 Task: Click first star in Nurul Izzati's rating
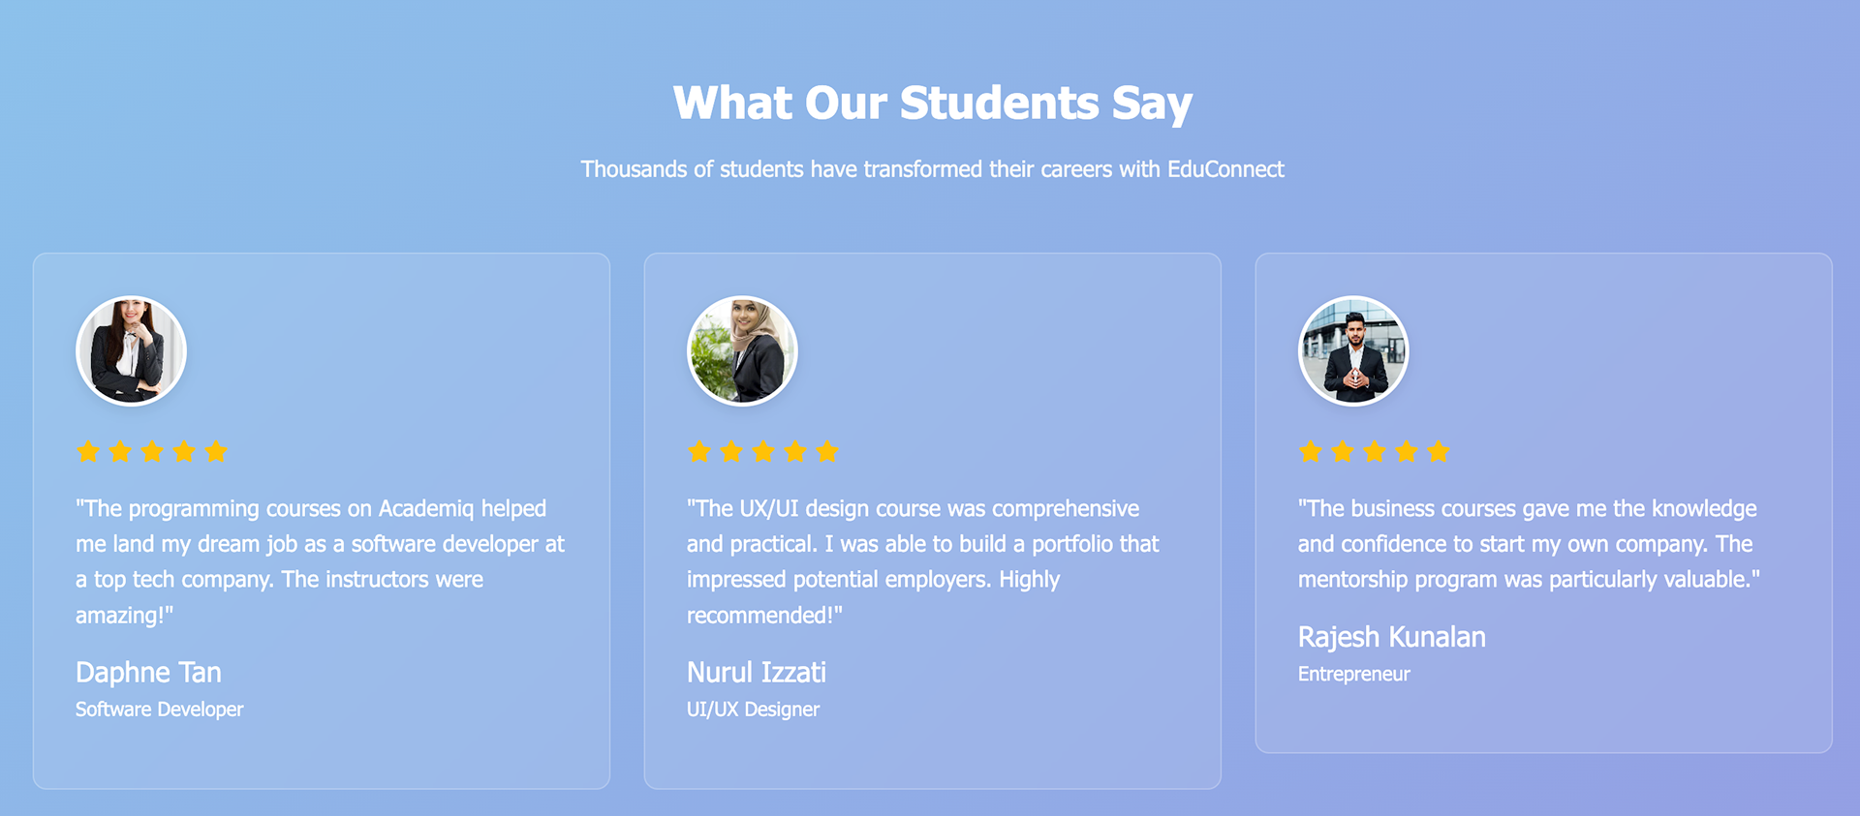[699, 452]
